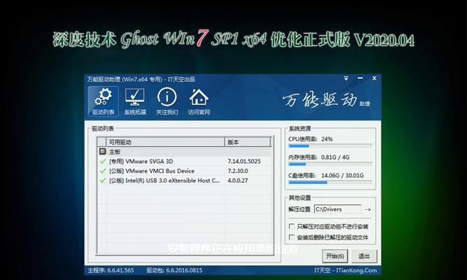Uncheck Intel(R) USB 3.0 eXtensible Host driver
The width and height of the screenshot is (467, 280).
102,181
